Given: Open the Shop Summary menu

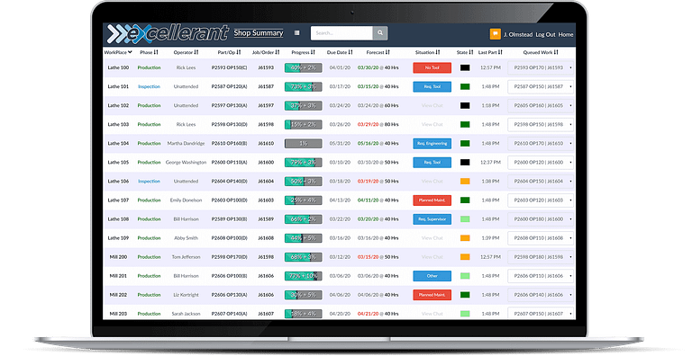Looking at the screenshot, I should click(x=259, y=33).
